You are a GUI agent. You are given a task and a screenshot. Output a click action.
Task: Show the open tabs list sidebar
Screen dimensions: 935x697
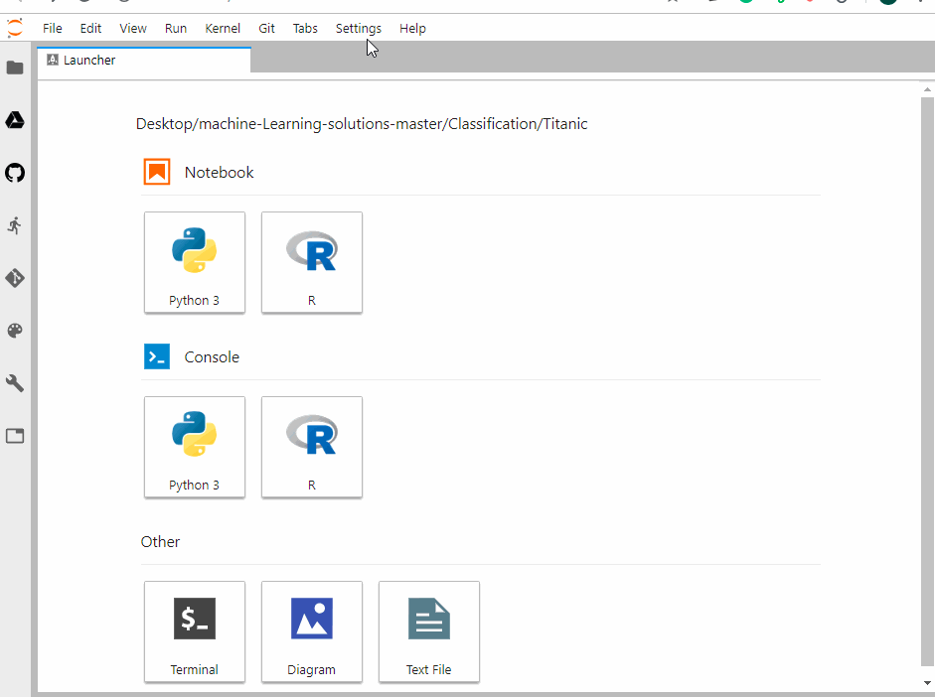click(14, 435)
